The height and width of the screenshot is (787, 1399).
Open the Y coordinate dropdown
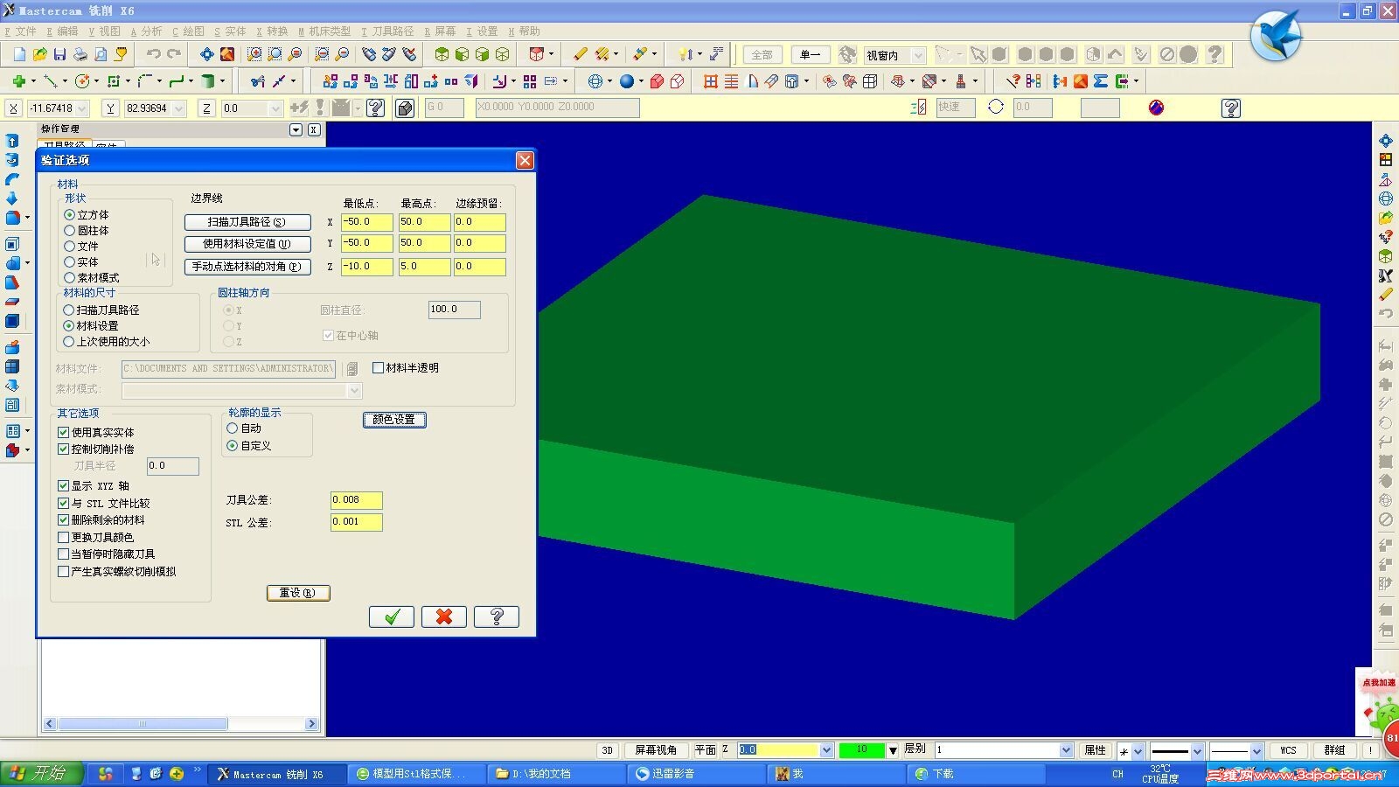tap(179, 108)
